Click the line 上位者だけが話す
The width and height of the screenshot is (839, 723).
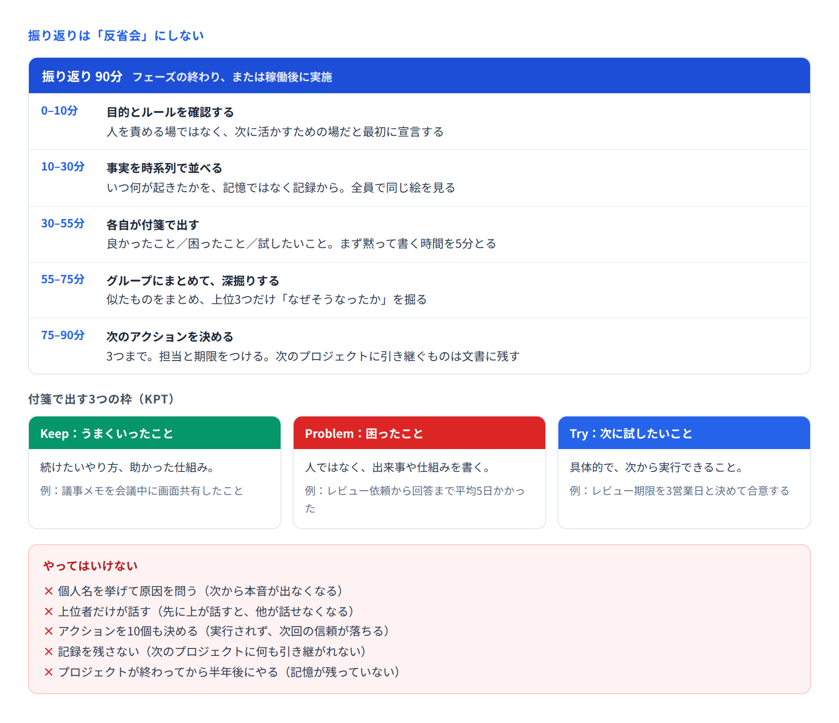[x=206, y=612]
